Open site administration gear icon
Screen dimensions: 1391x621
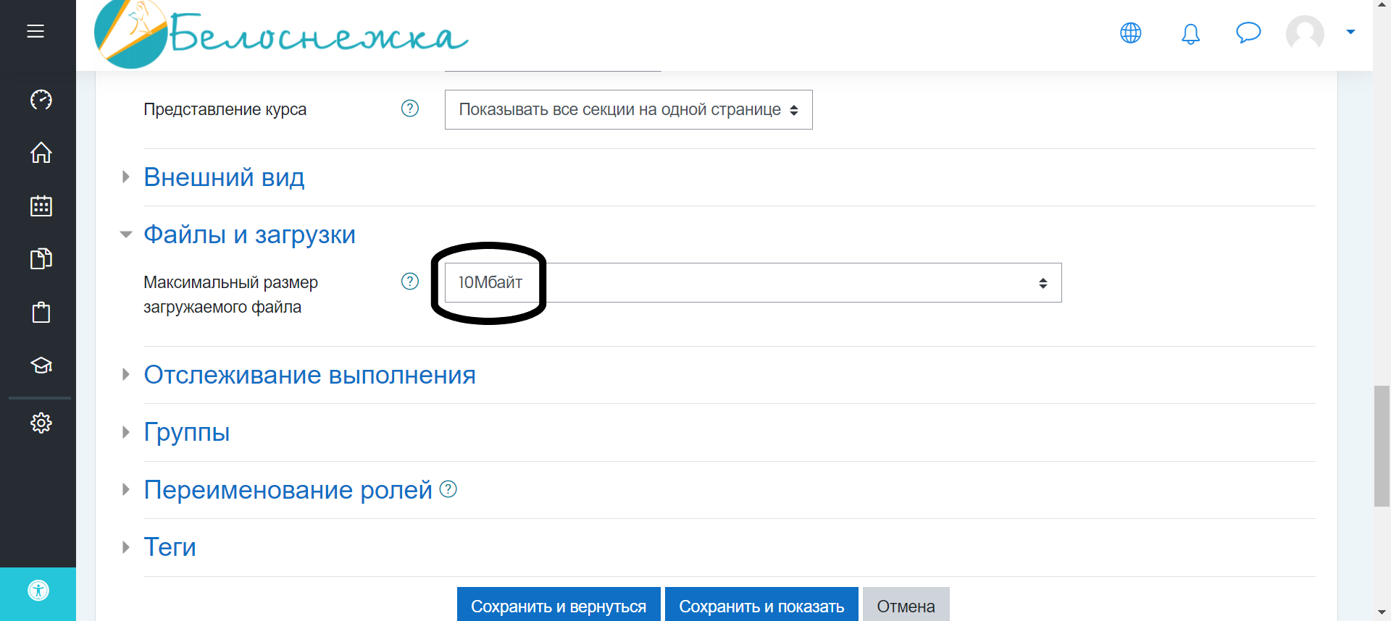(41, 423)
